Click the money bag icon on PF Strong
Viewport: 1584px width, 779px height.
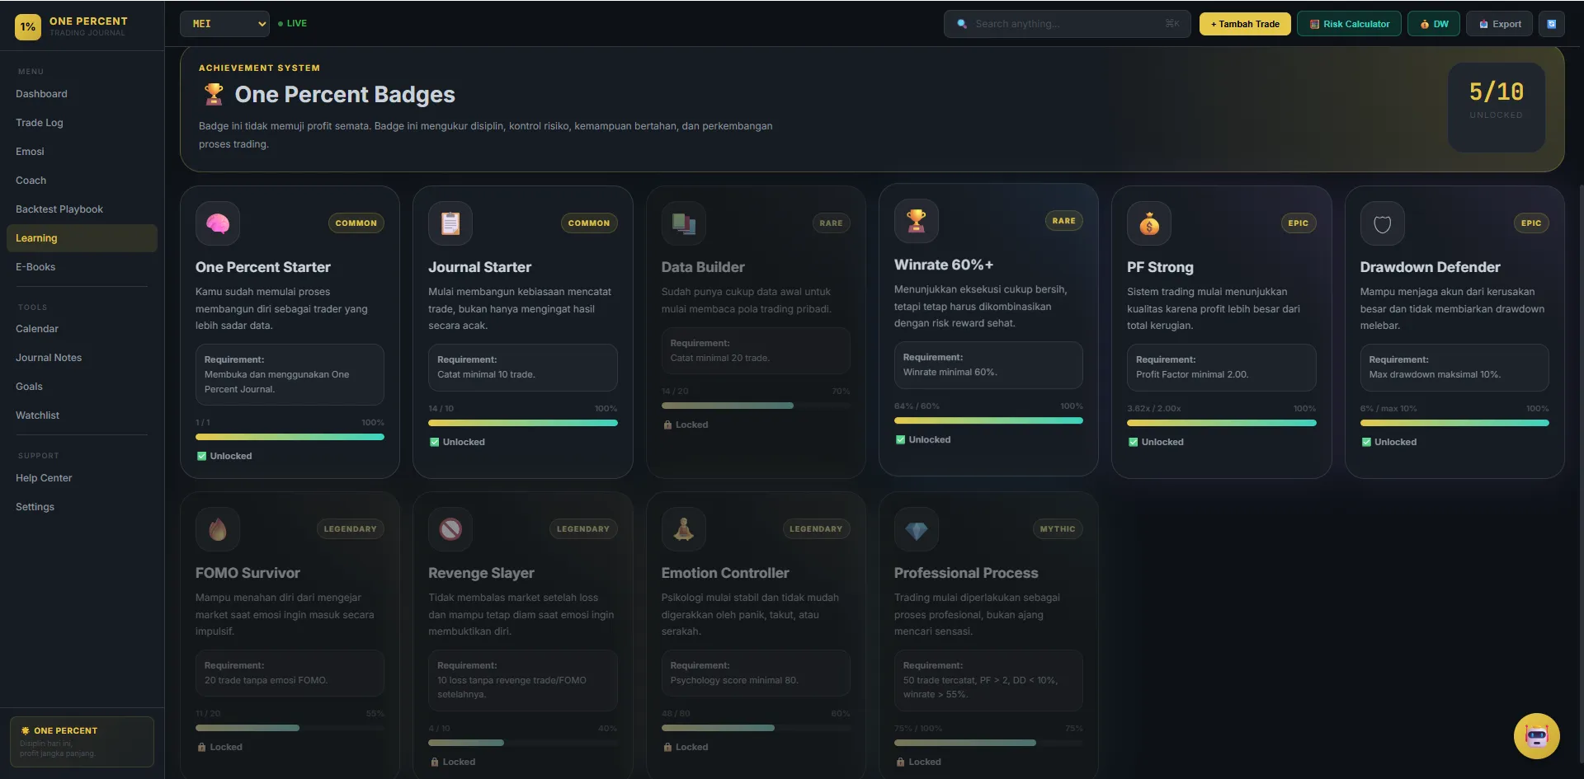(1149, 223)
